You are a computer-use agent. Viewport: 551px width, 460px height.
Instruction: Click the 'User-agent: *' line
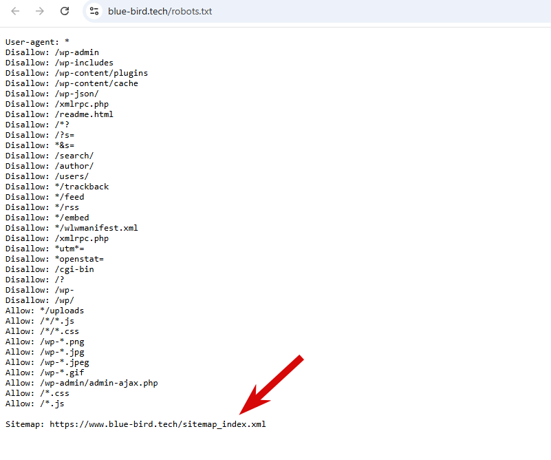pyautogui.click(x=37, y=42)
